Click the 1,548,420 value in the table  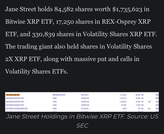(x=123, y=102)
